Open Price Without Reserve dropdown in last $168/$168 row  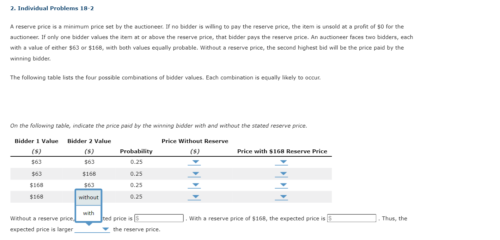(x=195, y=197)
